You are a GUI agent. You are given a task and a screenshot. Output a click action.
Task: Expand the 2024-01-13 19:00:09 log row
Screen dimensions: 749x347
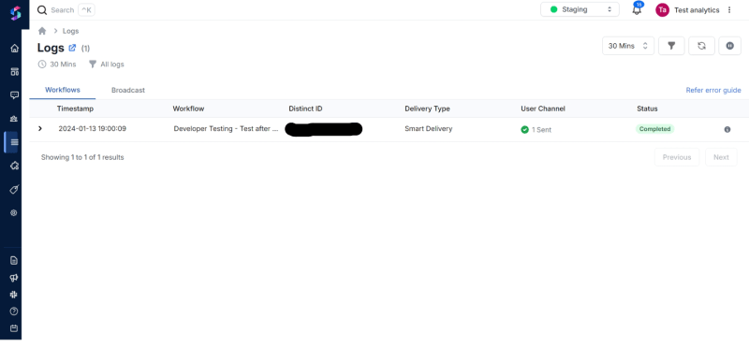pyautogui.click(x=40, y=128)
